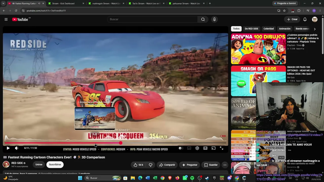The width and height of the screenshot is (324, 182).
Task: Open the Chrome profile avatar
Action: tap(314, 11)
